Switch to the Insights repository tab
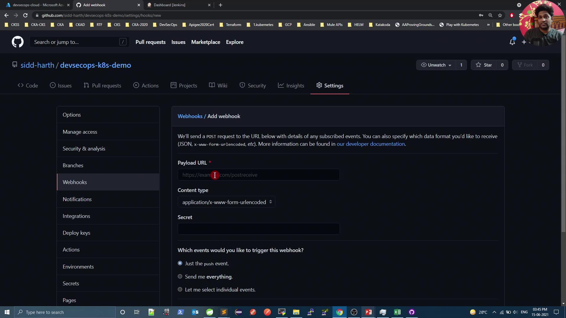Screen dimensions: 566x318 291,86
